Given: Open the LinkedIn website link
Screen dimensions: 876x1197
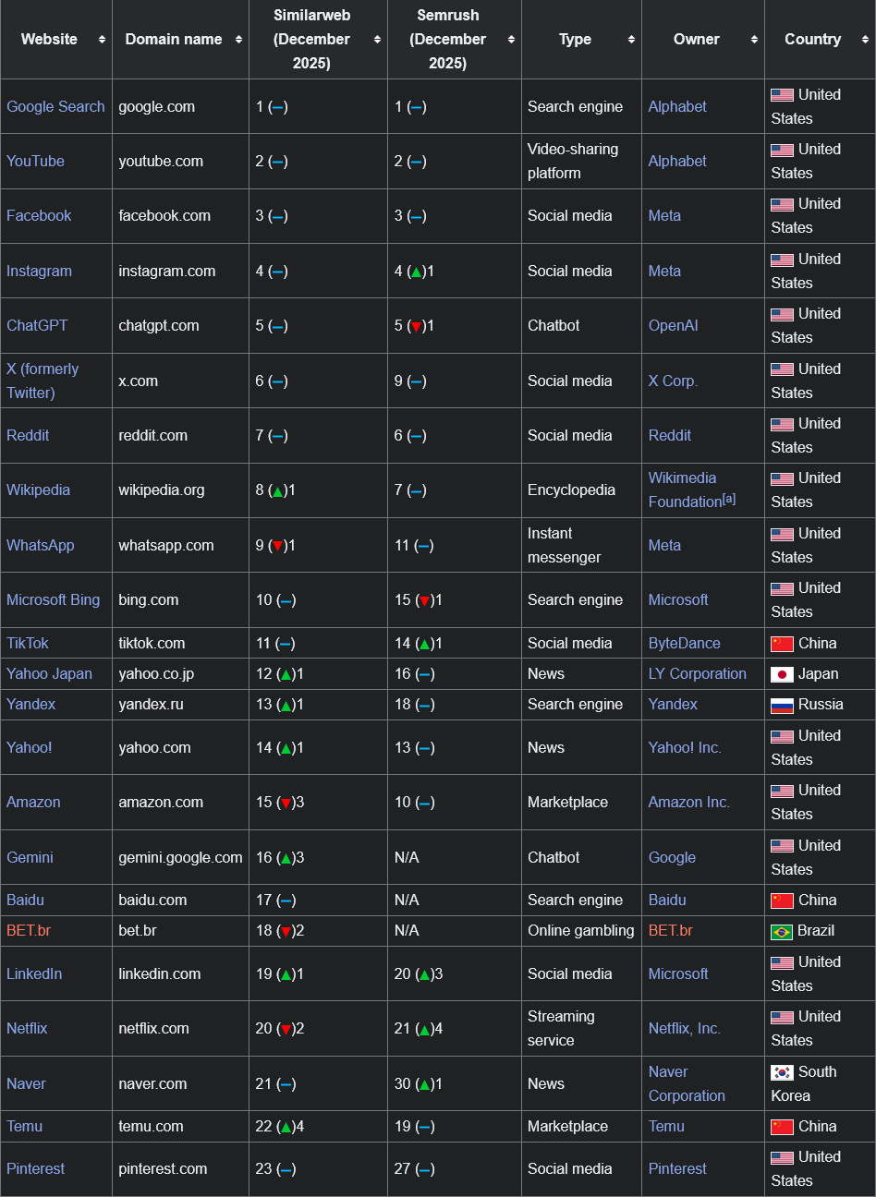Looking at the screenshot, I should [x=34, y=973].
